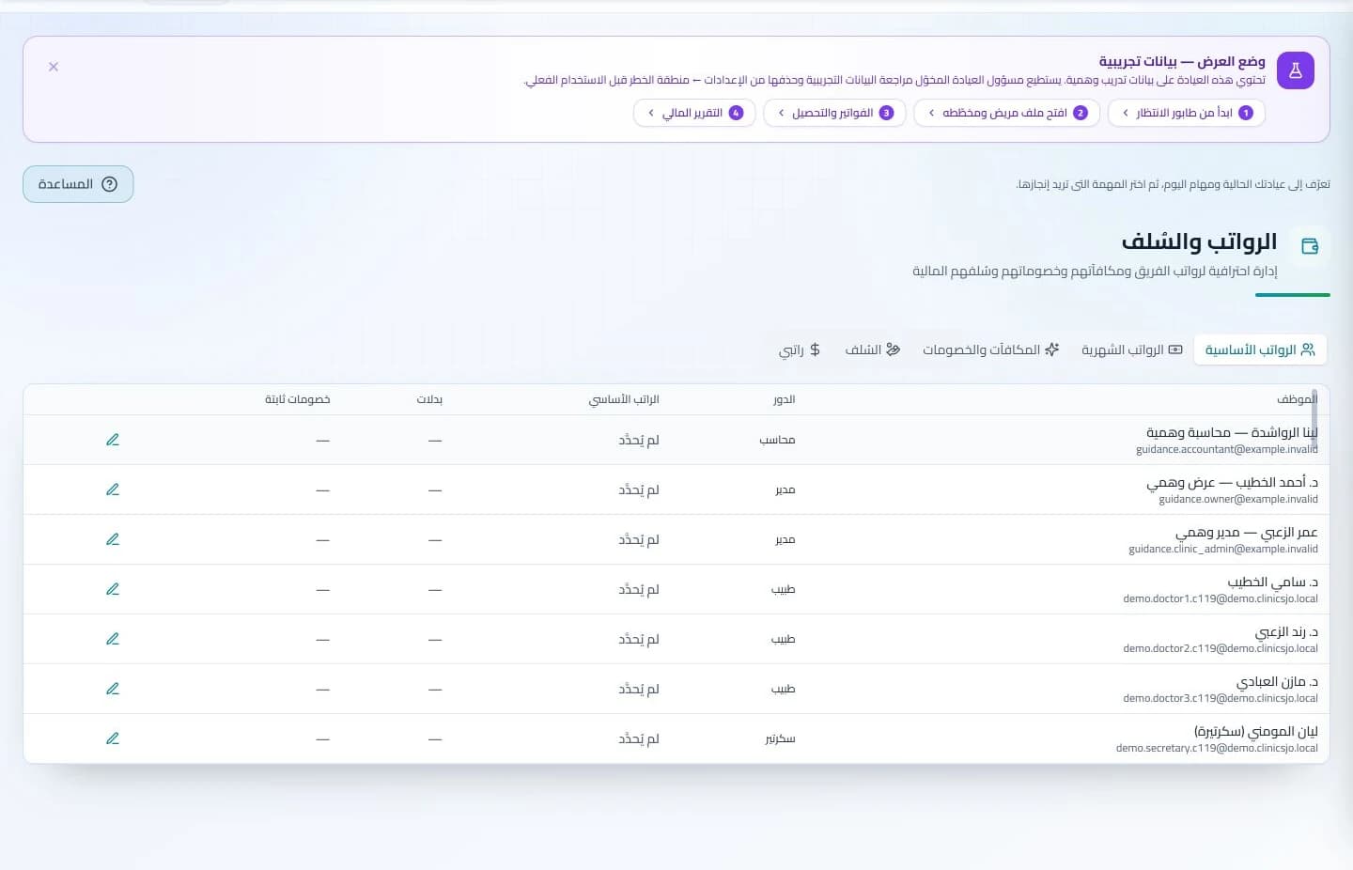Viewport: 1353px width, 870px height.
Task: Click the purple flask demo icon
Action: 1296,70
